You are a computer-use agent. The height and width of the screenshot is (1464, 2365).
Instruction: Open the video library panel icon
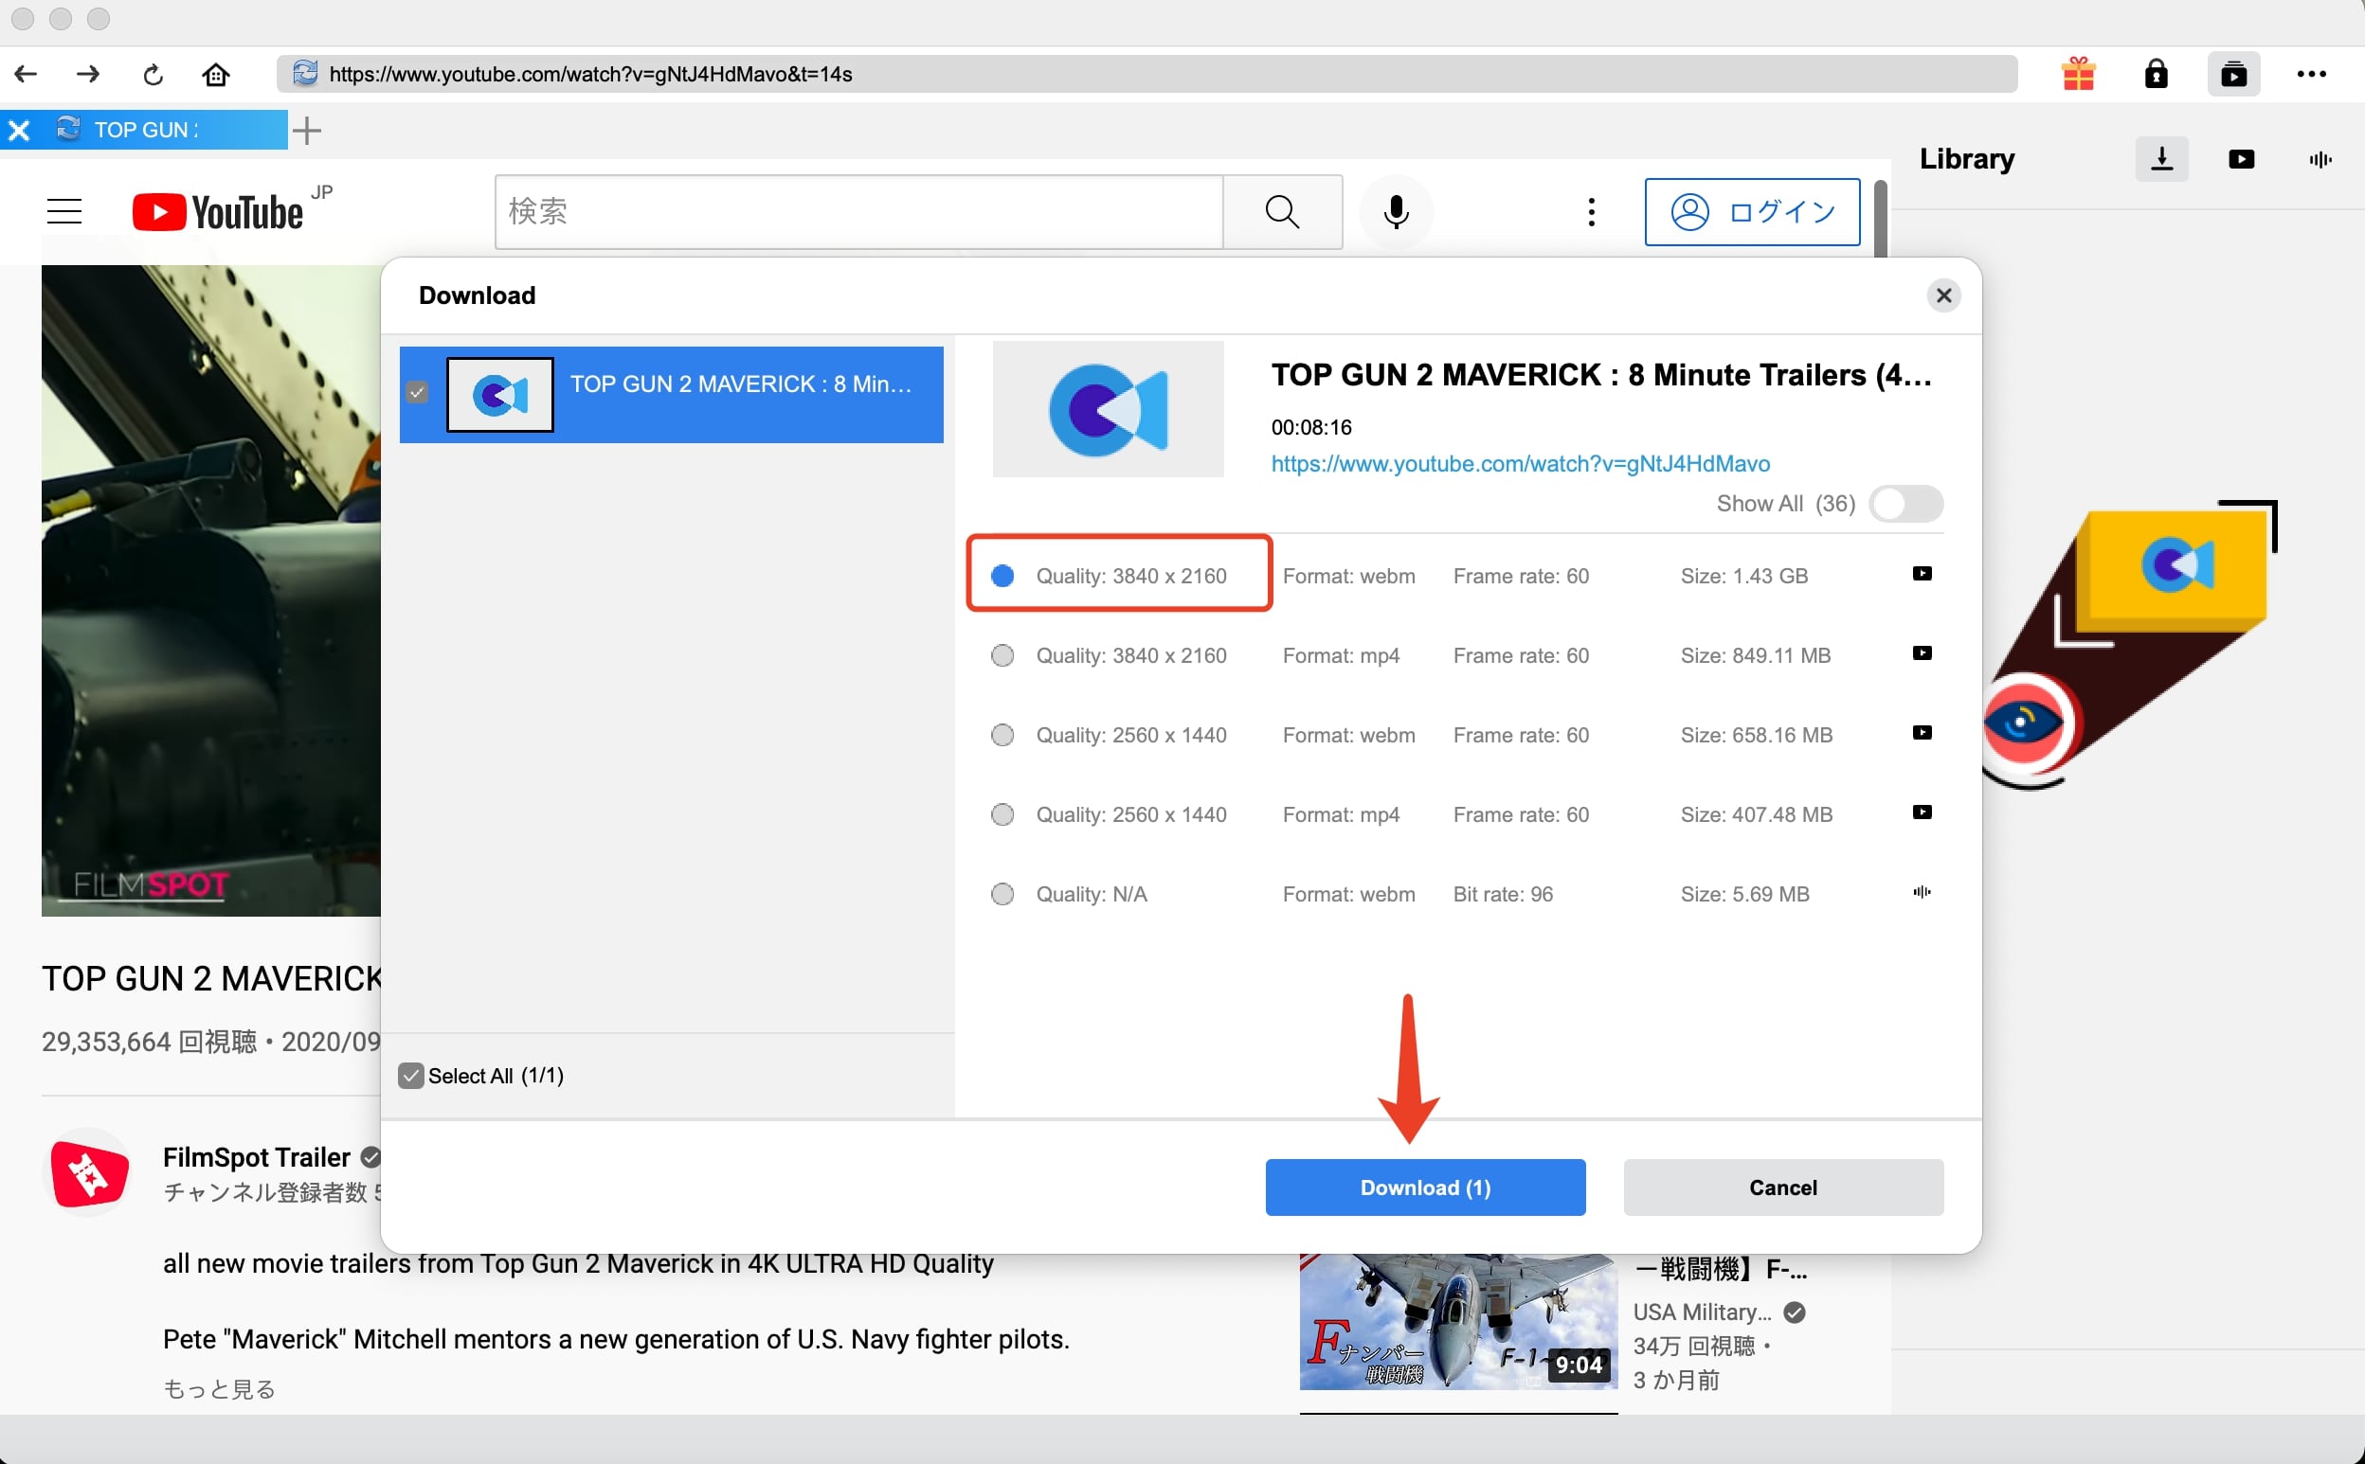[2233, 74]
